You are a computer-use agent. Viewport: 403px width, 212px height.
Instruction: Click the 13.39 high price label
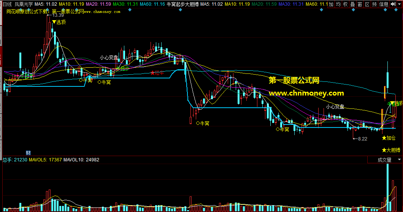(x=58, y=15)
